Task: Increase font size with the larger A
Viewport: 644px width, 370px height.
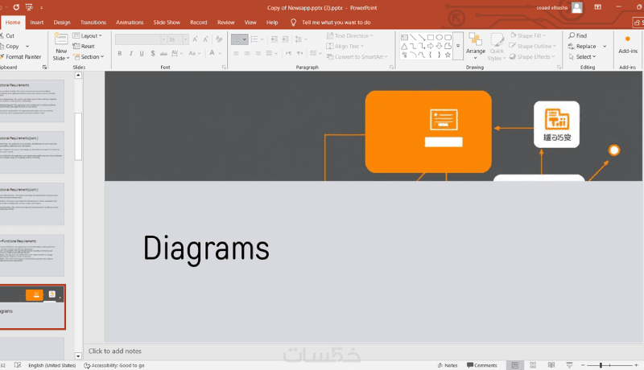Action: (x=195, y=39)
